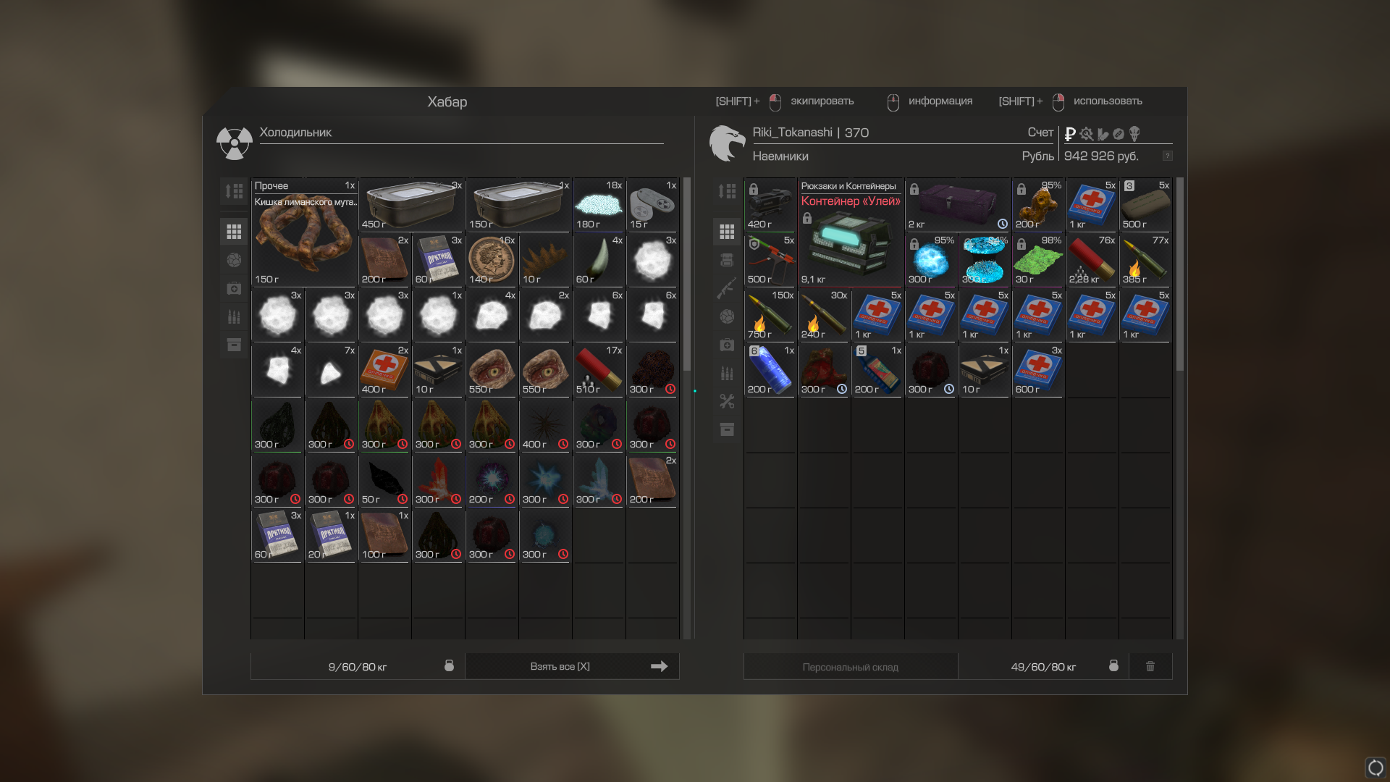Select the gear-shaped currency icon
This screenshot has height=782, width=1390.
pos(1087,134)
